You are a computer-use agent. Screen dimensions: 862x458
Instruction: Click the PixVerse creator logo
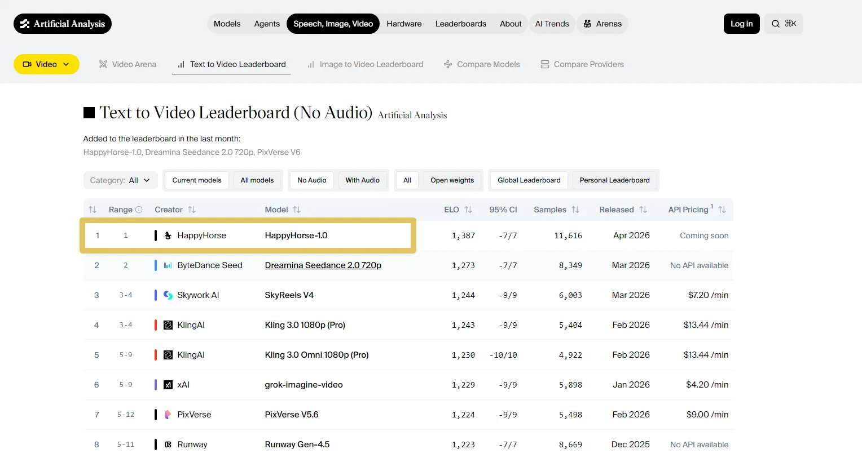(x=168, y=415)
